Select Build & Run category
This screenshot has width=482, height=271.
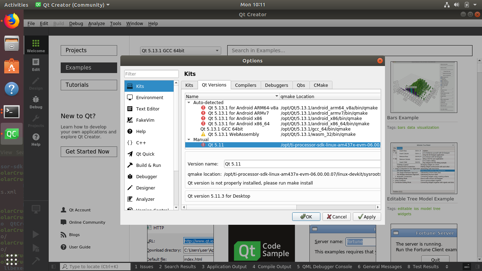click(149, 165)
